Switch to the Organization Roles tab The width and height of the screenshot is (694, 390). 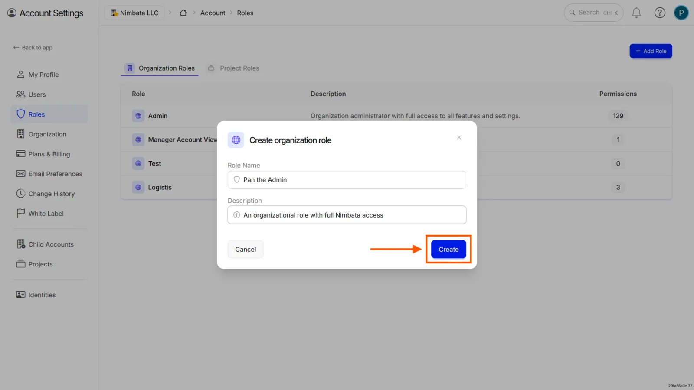tap(160, 68)
